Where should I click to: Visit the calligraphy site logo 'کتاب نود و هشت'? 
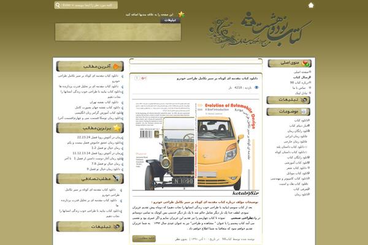coord(261,31)
